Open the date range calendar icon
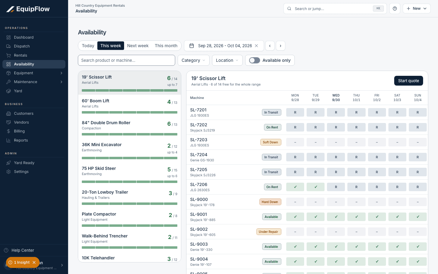 (192, 46)
